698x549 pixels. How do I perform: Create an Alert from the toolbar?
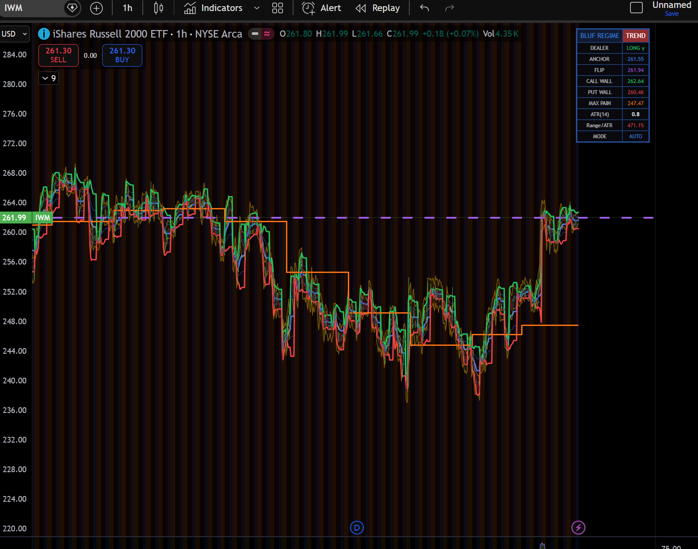[321, 8]
